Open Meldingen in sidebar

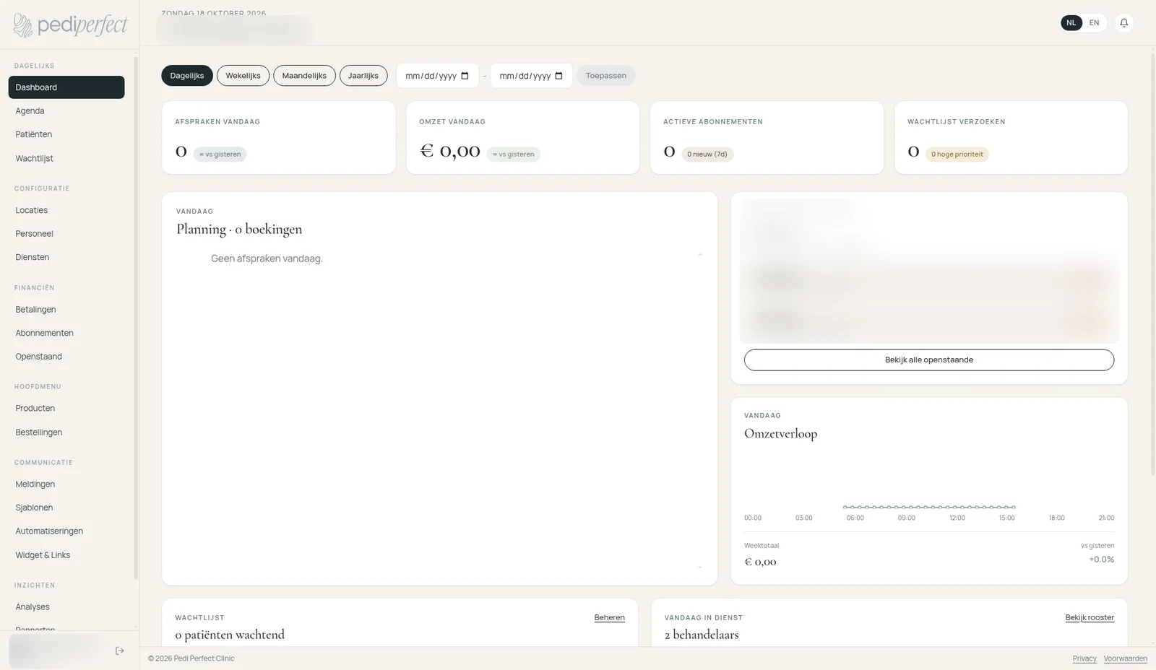(x=66, y=484)
